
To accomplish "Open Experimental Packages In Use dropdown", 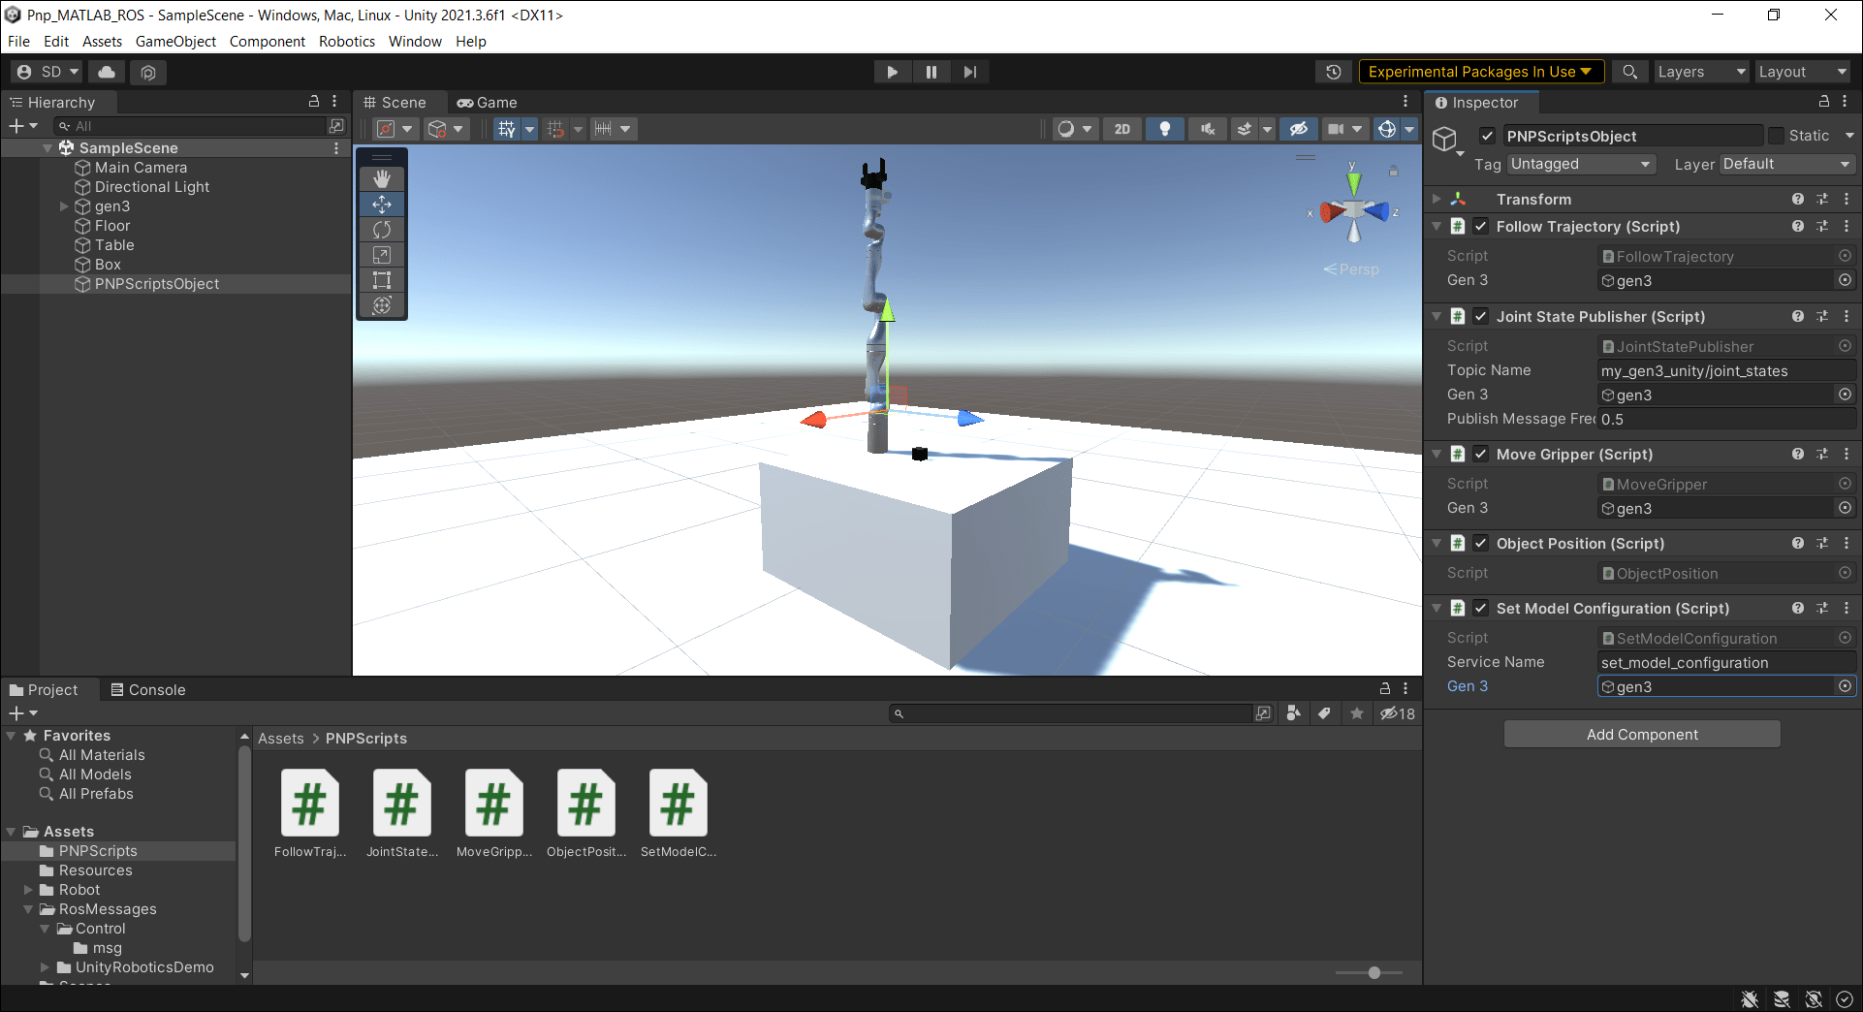I will click(x=1481, y=72).
